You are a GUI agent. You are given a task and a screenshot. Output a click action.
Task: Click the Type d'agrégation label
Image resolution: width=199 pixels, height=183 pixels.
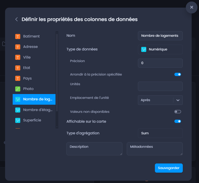pos(83,133)
